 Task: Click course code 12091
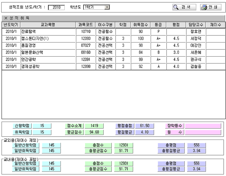[86, 59]
